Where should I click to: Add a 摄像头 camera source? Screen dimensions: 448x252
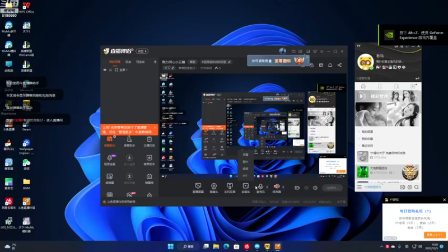coord(214,188)
